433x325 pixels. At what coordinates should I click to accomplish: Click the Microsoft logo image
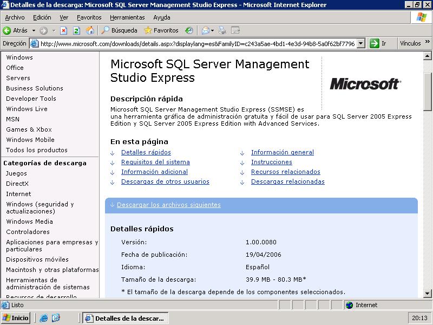365,83
